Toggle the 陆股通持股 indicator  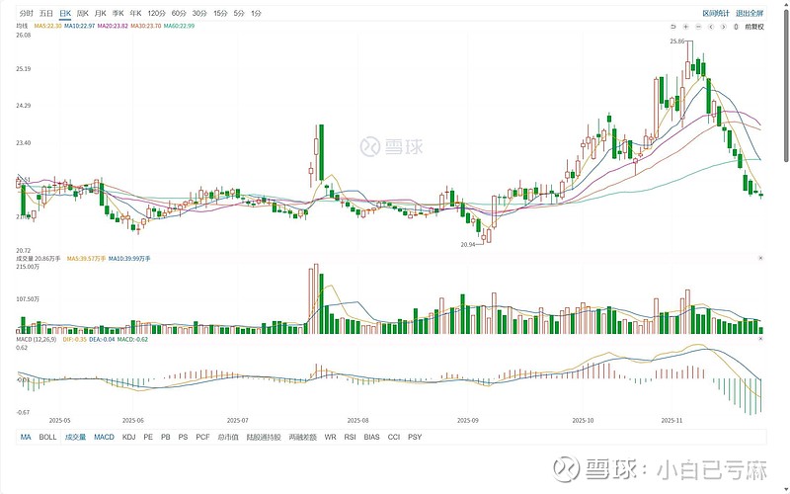(x=264, y=437)
